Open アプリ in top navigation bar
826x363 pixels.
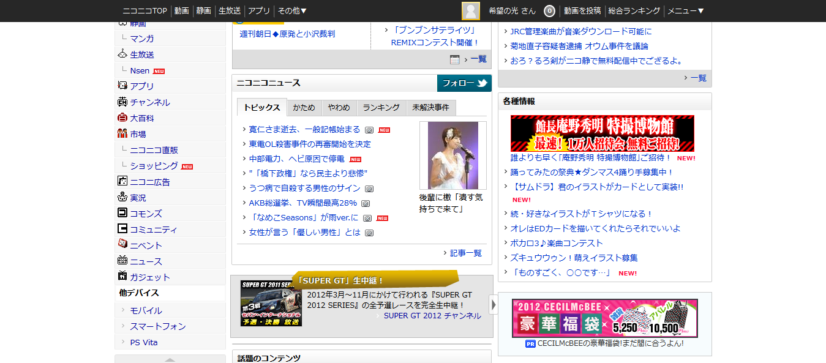tap(259, 11)
